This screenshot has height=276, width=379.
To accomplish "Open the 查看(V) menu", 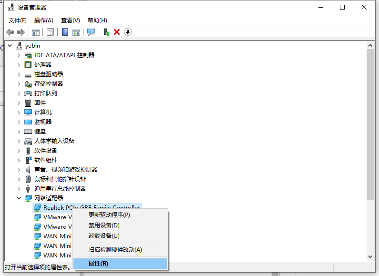I will [x=70, y=20].
